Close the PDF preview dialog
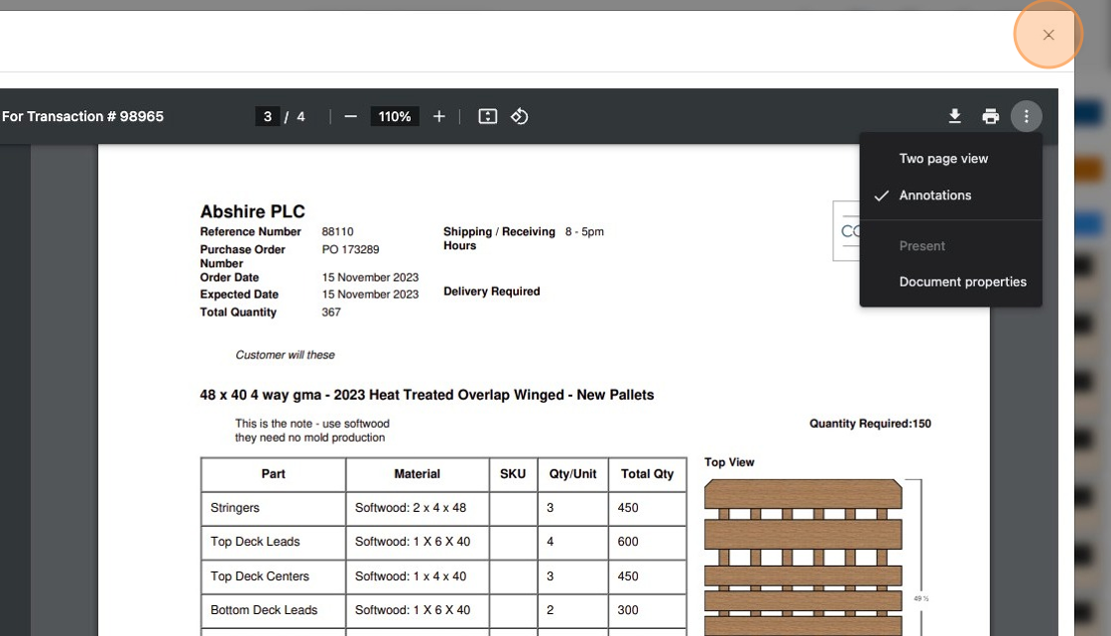The height and width of the screenshot is (636, 1111). coord(1049,35)
